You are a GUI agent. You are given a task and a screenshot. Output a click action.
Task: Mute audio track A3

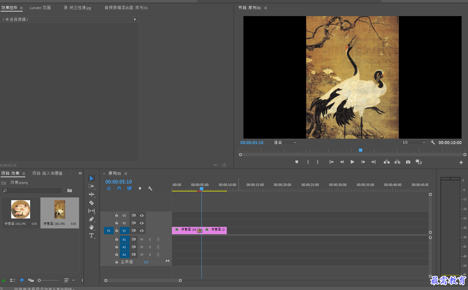pos(142,255)
